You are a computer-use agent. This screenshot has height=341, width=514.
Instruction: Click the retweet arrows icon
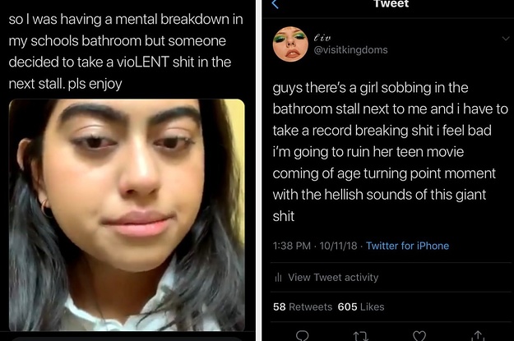click(360, 336)
